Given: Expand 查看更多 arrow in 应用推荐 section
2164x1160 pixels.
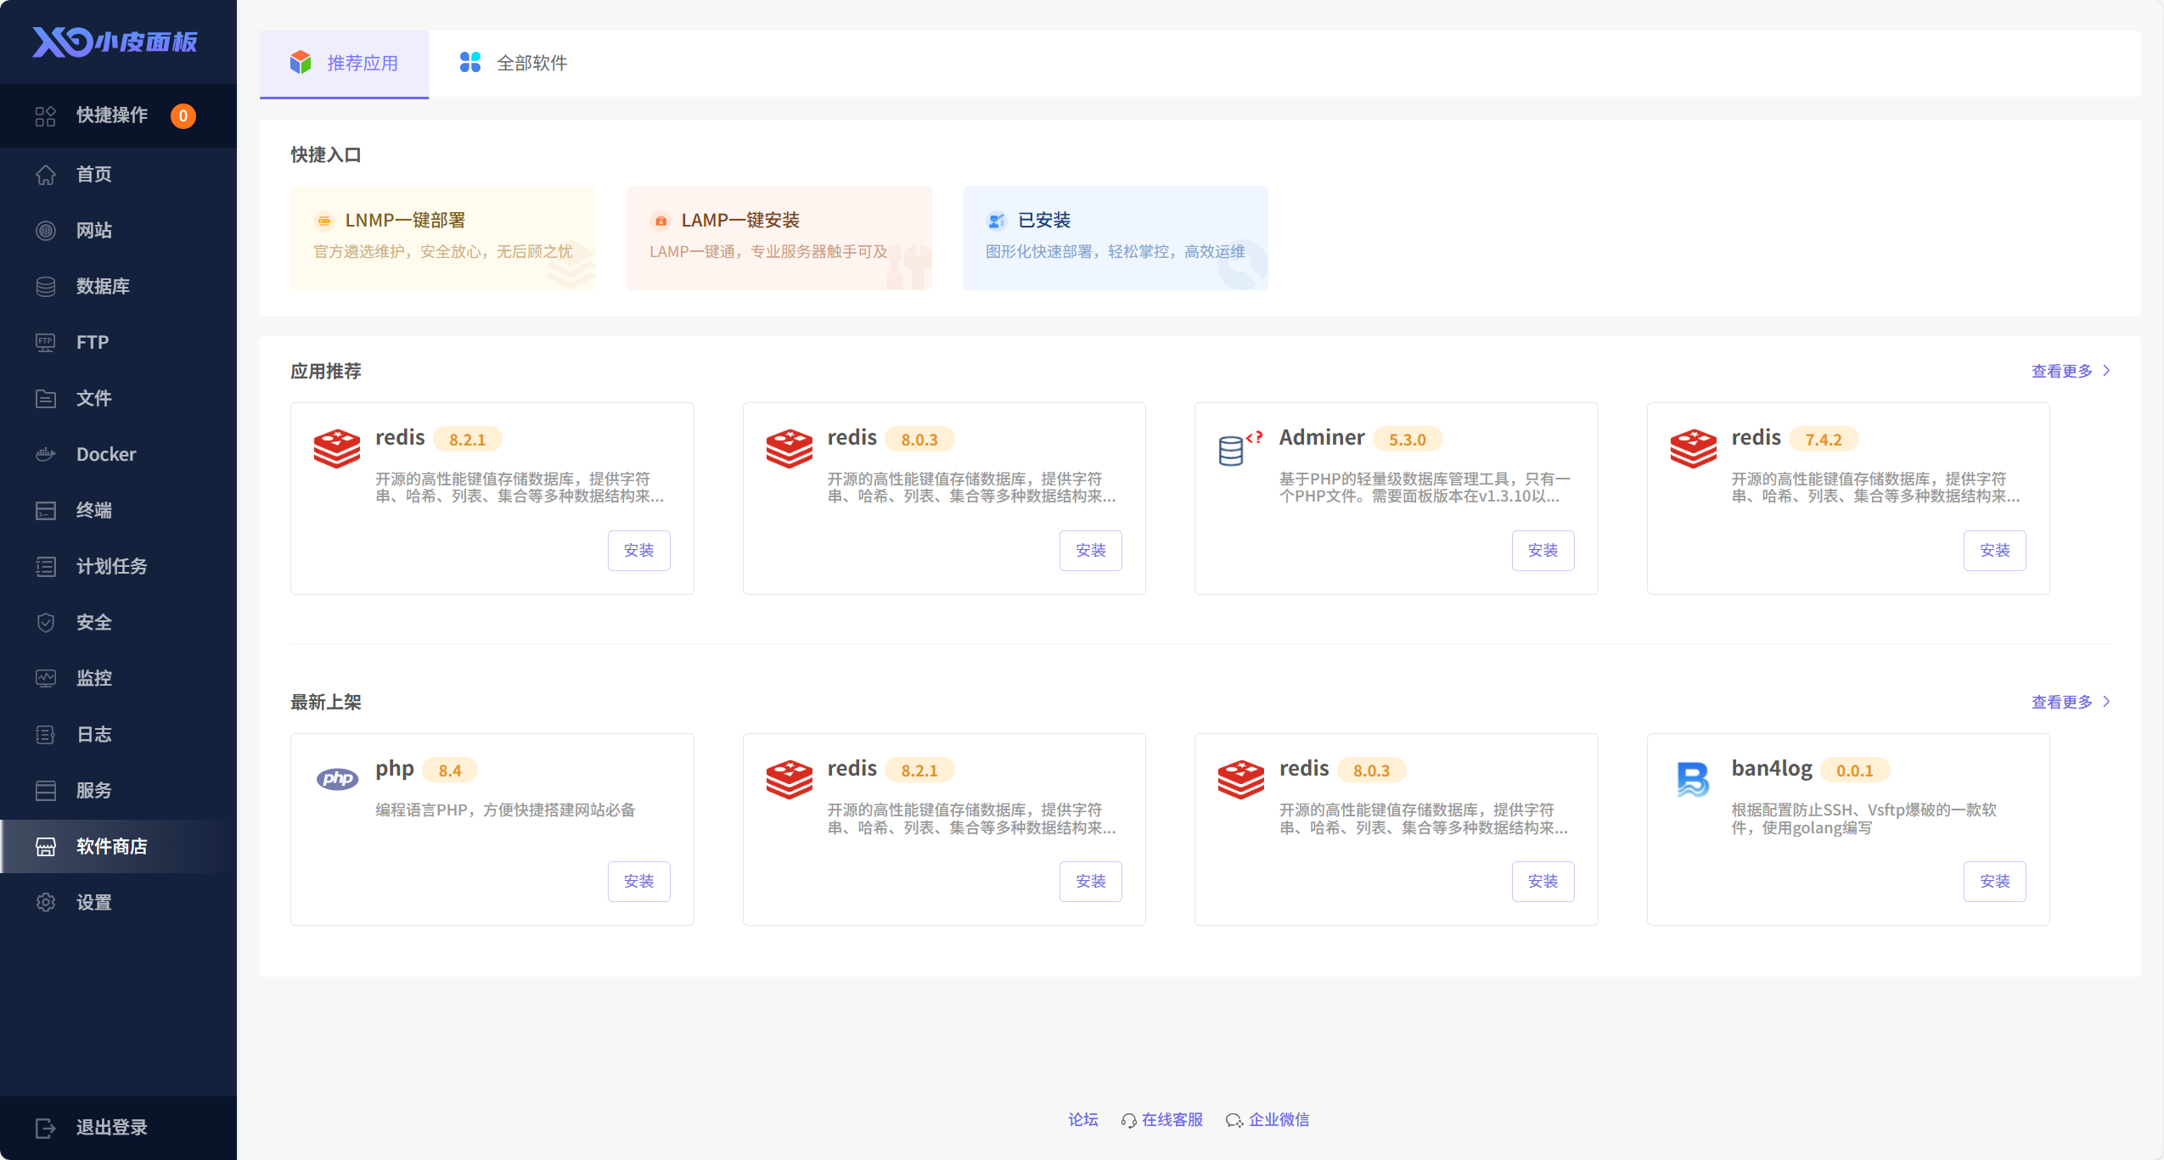Looking at the screenshot, I should 2106,371.
